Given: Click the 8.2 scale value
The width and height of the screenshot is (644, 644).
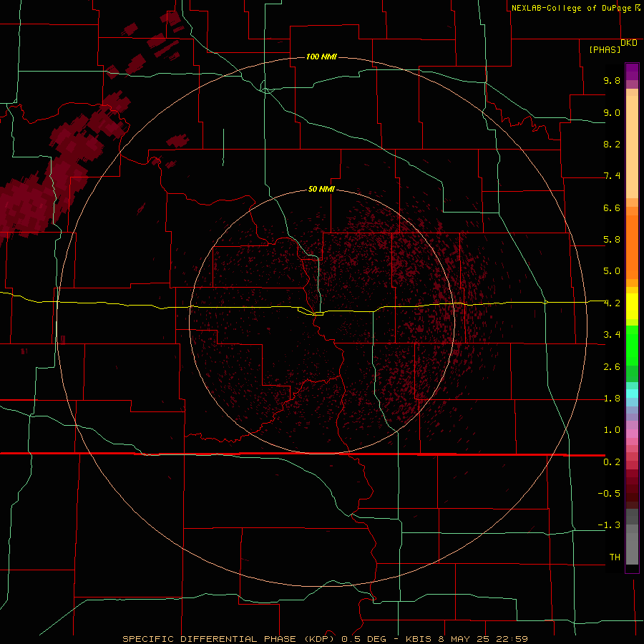Looking at the screenshot, I should pos(612,144).
